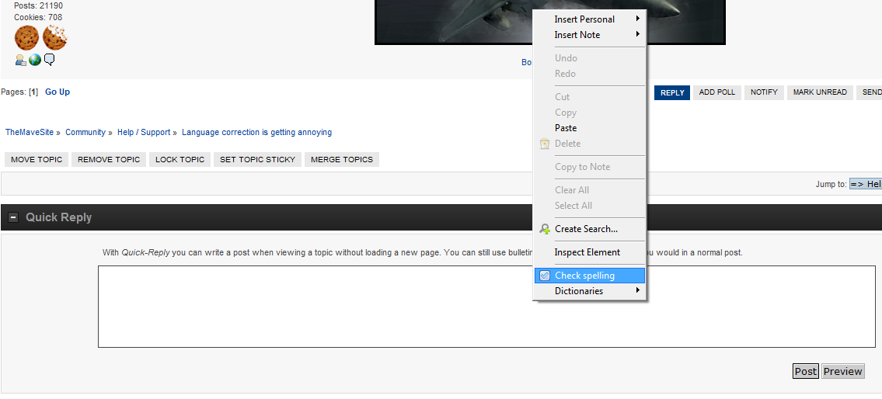Image resolution: width=882 pixels, height=399 pixels.
Task: Click the bitten cookie image
Action: point(54,37)
